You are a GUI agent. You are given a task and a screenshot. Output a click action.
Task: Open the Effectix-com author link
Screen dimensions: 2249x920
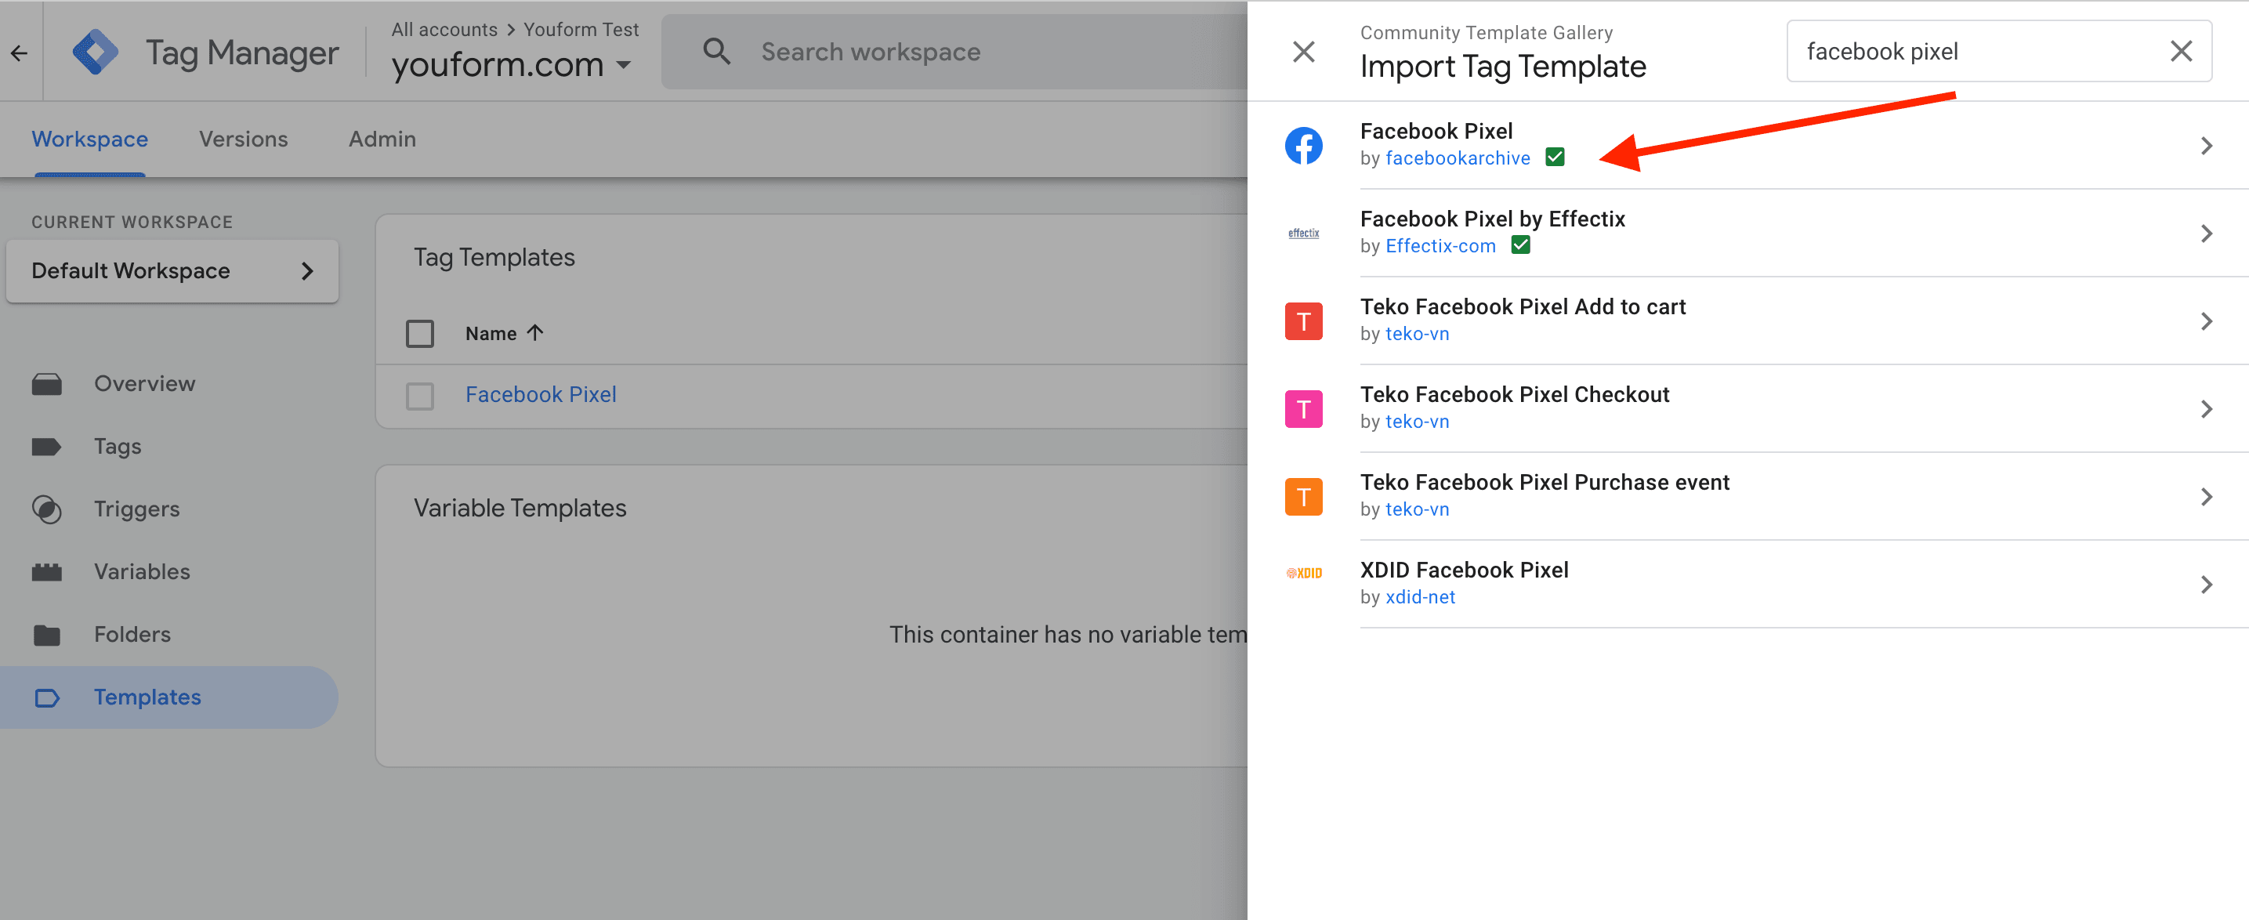[1440, 246]
